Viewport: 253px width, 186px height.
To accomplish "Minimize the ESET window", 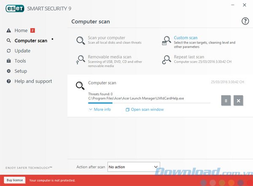I will tap(233, 5).
